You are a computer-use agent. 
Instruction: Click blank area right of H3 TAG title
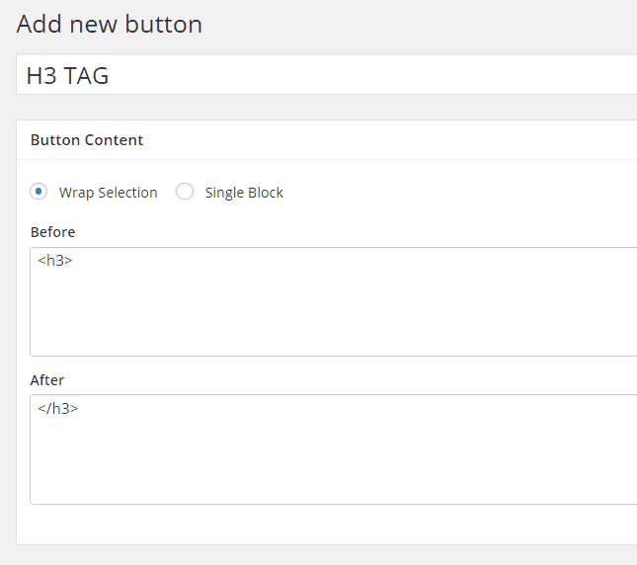coord(395,75)
